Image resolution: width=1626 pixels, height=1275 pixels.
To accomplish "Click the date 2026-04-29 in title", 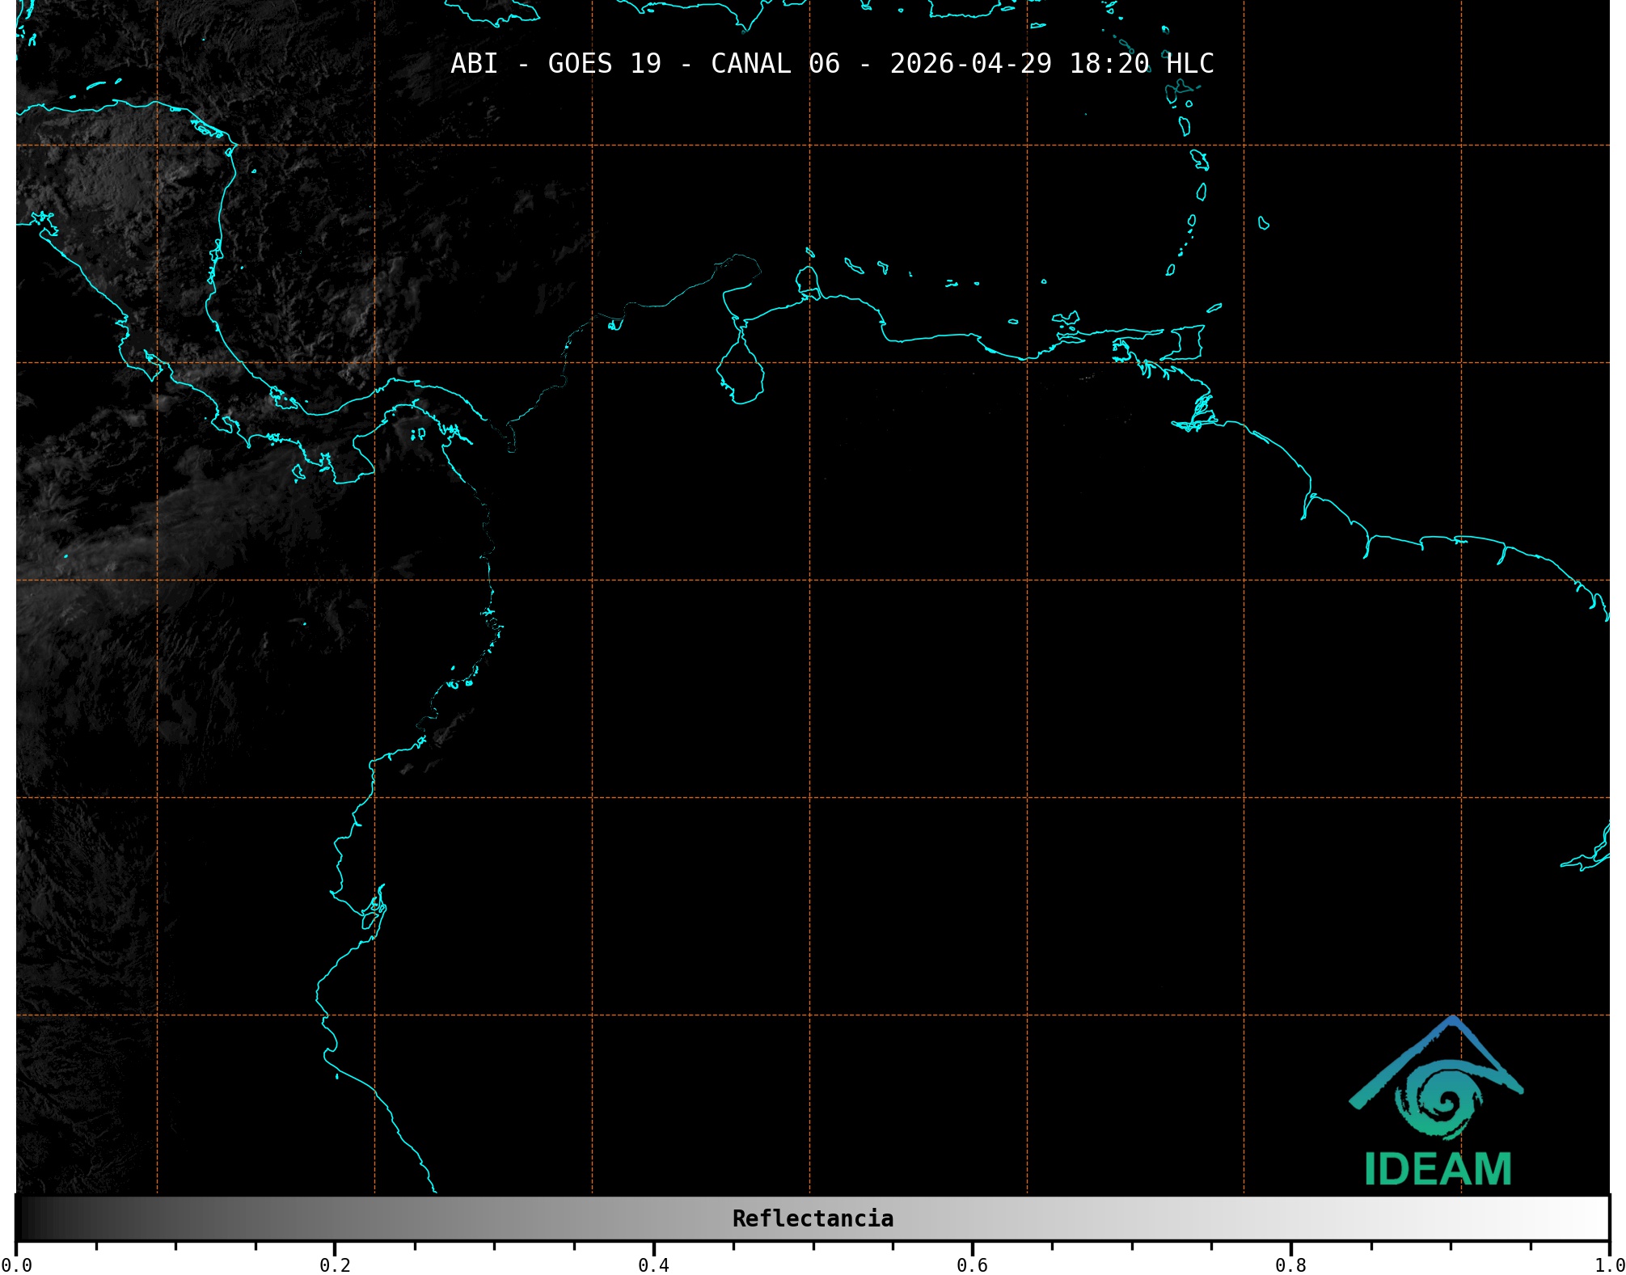I will pos(970,63).
